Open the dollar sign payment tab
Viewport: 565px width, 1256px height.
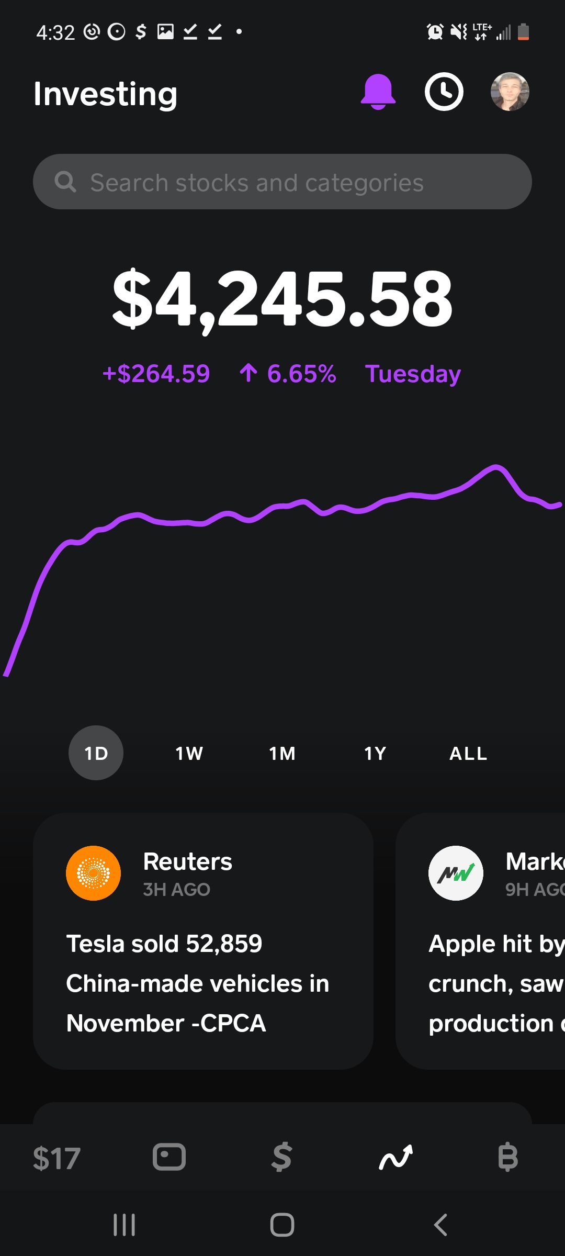(x=282, y=1157)
